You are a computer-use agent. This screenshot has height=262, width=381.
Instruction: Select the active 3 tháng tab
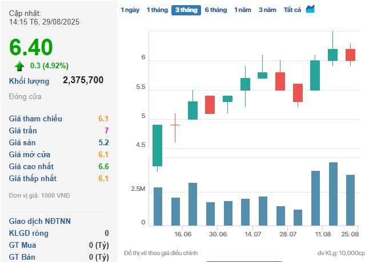[x=186, y=10]
